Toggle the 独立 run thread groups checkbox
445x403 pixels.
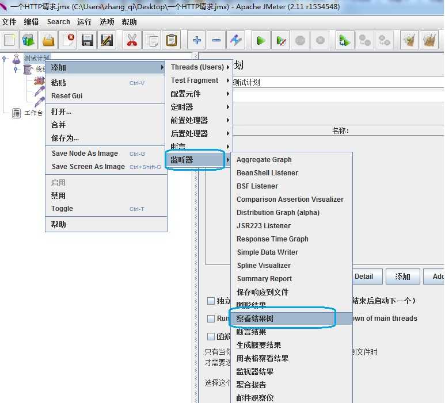(x=211, y=301)
